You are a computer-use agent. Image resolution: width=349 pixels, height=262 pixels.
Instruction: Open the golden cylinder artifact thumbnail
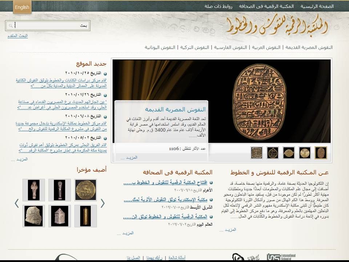(x=86, y=216)
